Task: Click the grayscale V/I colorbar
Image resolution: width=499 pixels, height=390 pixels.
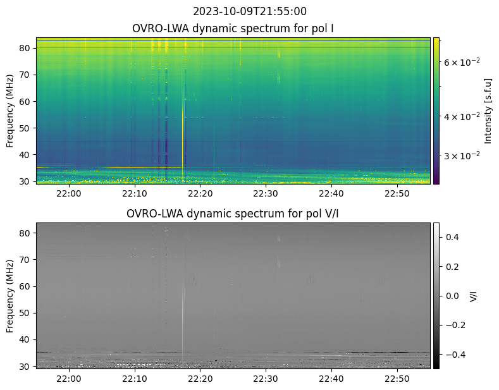Action: [x=436, y=295]
